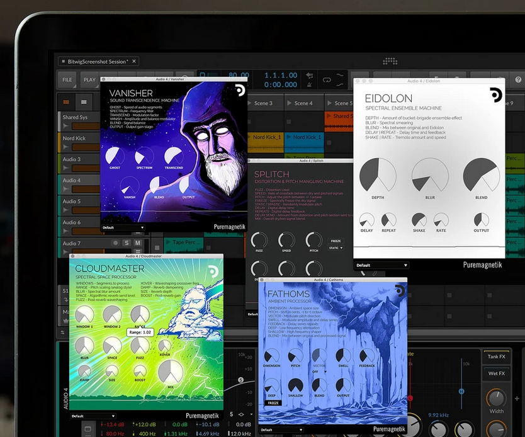Viewport: 525px width, 437px height.
Task: Enable FREEZE on the Splitch plugin
Action: point(335,241)
